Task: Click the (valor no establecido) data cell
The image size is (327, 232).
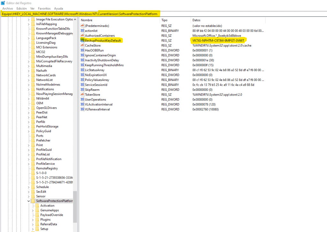Action: (207, 26)
